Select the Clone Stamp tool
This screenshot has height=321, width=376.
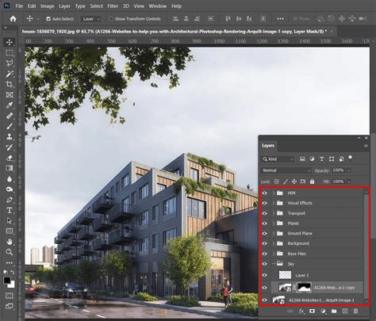point(10,136)
